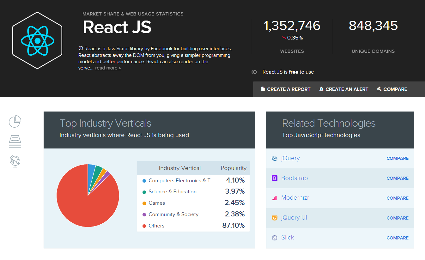Click the jQuery logo icon
The height and width of the screenshot is (260, 425).
(x=274, y=158)
